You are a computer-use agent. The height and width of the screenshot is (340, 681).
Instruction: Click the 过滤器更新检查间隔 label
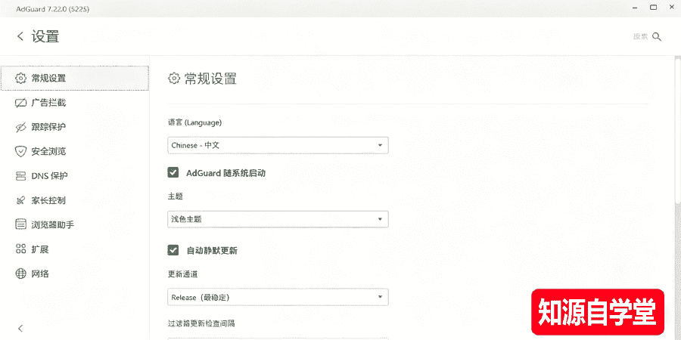pos(201,323)
